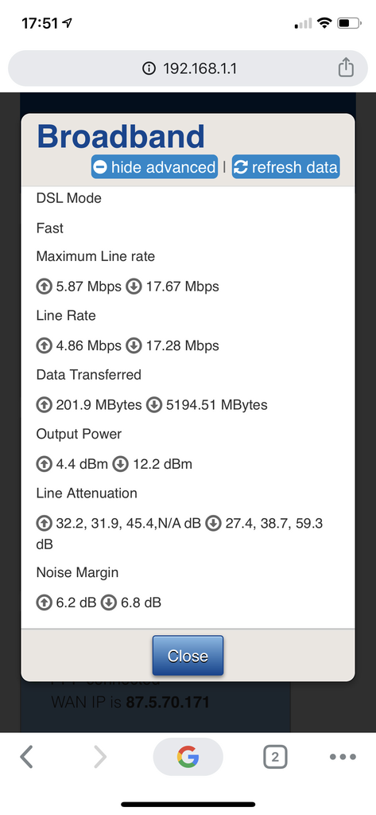
Task: Tap the share icon in address bar
Action: (x=346, y=68)
